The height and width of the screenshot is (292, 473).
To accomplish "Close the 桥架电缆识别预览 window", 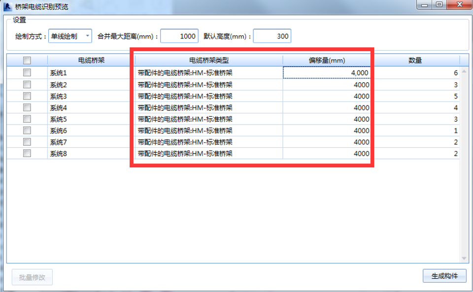I will (459, 4).
